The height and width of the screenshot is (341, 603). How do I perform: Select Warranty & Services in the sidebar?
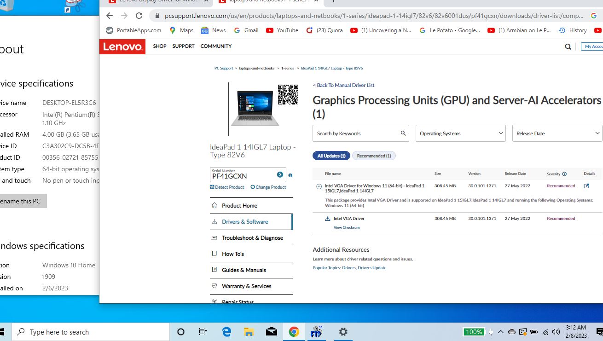(x=251, y=286)
